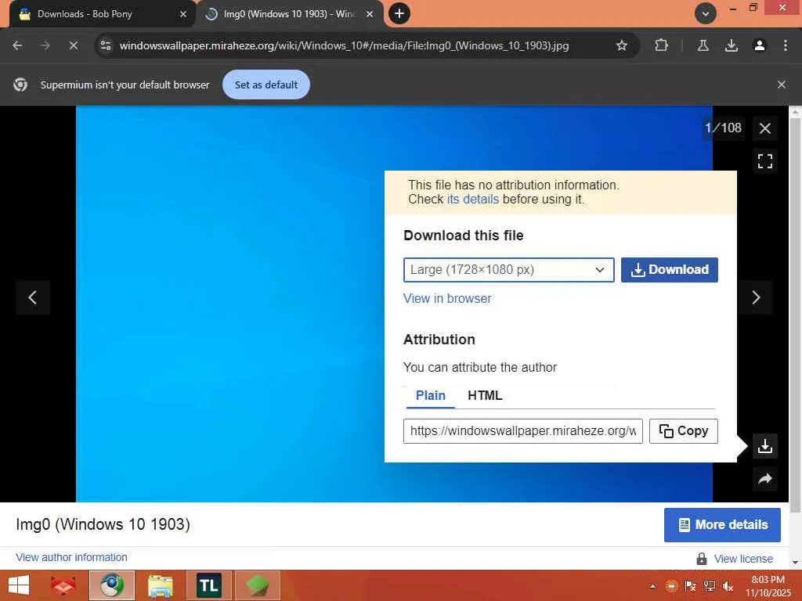Click View author information link
The width and height of the screenshot is (802, 601).
(x=71, y=557)
